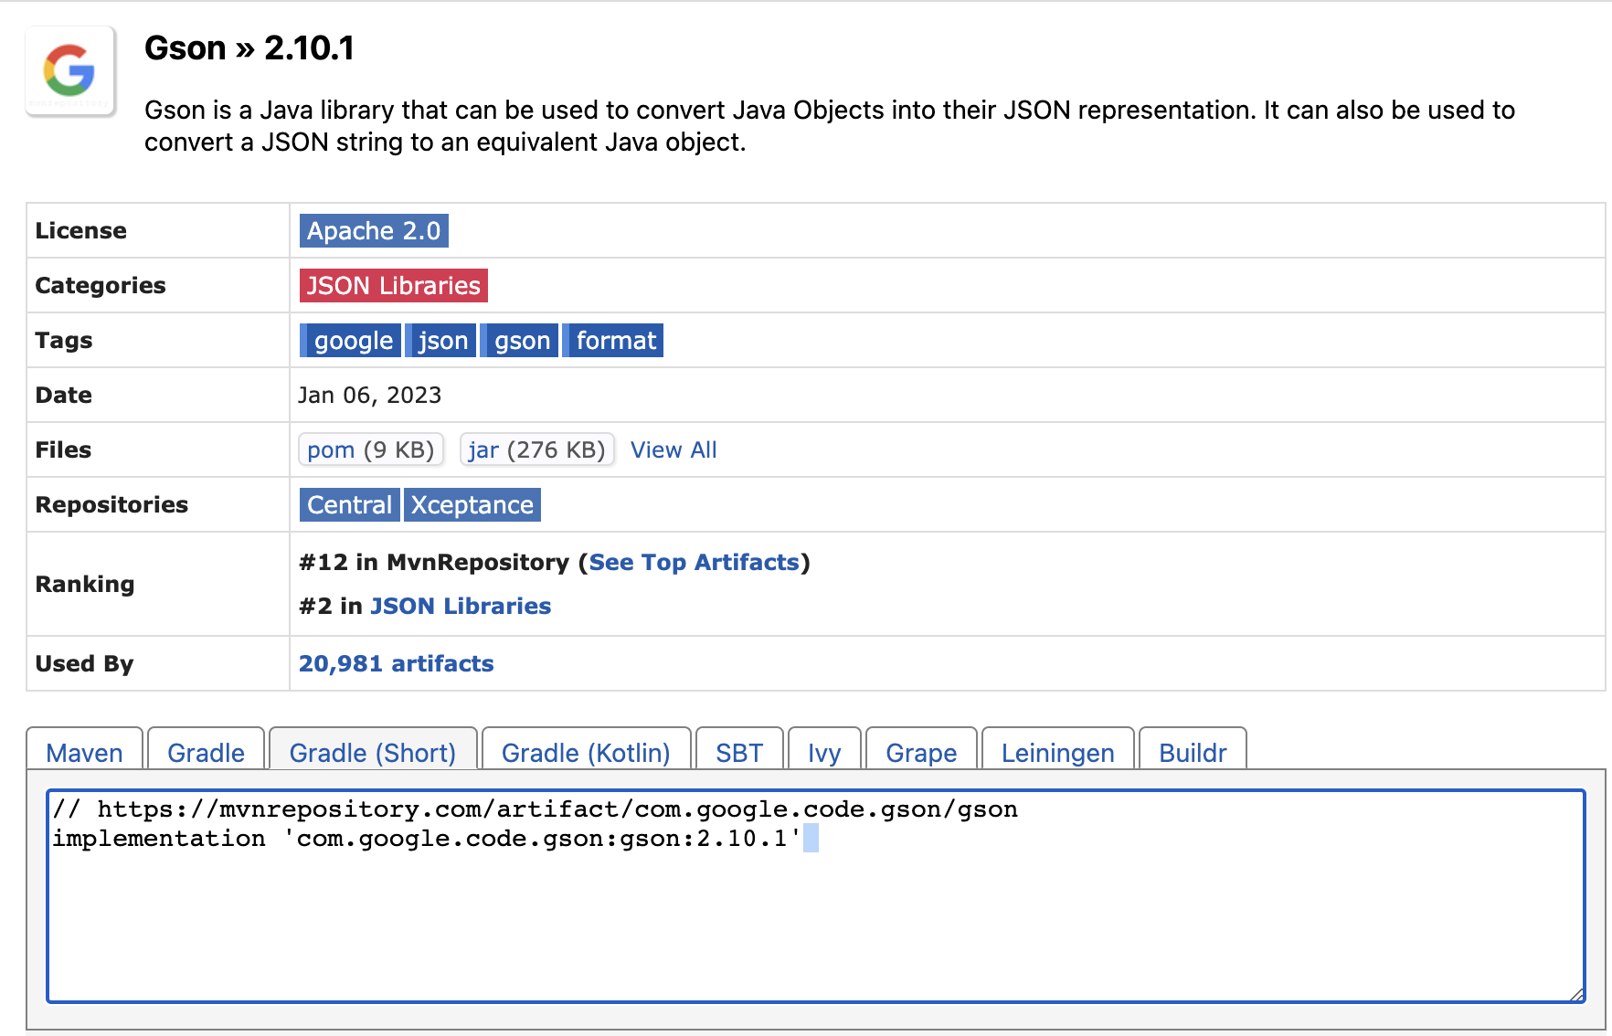Download the pom (9 KB) file
Viewport: 1612px width, 1036px height.
click(371, 449)
